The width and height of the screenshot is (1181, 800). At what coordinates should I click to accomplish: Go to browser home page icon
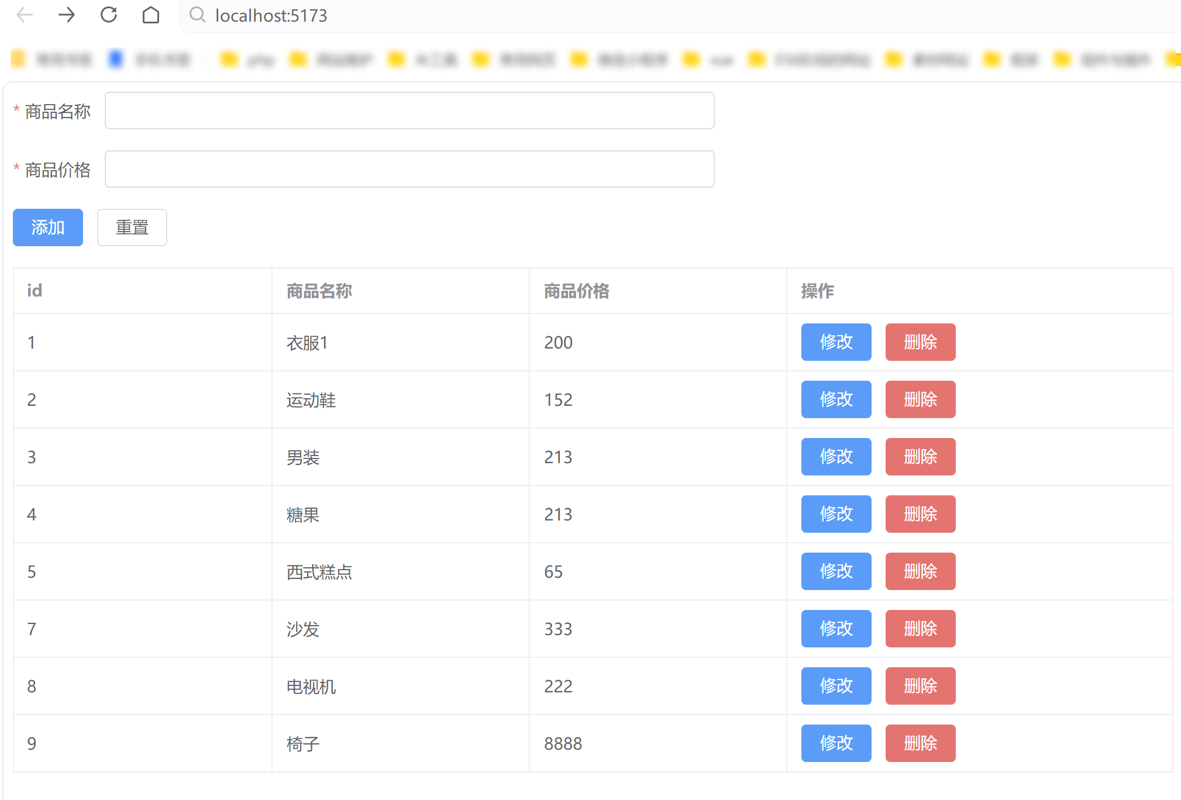coord(151,15)
